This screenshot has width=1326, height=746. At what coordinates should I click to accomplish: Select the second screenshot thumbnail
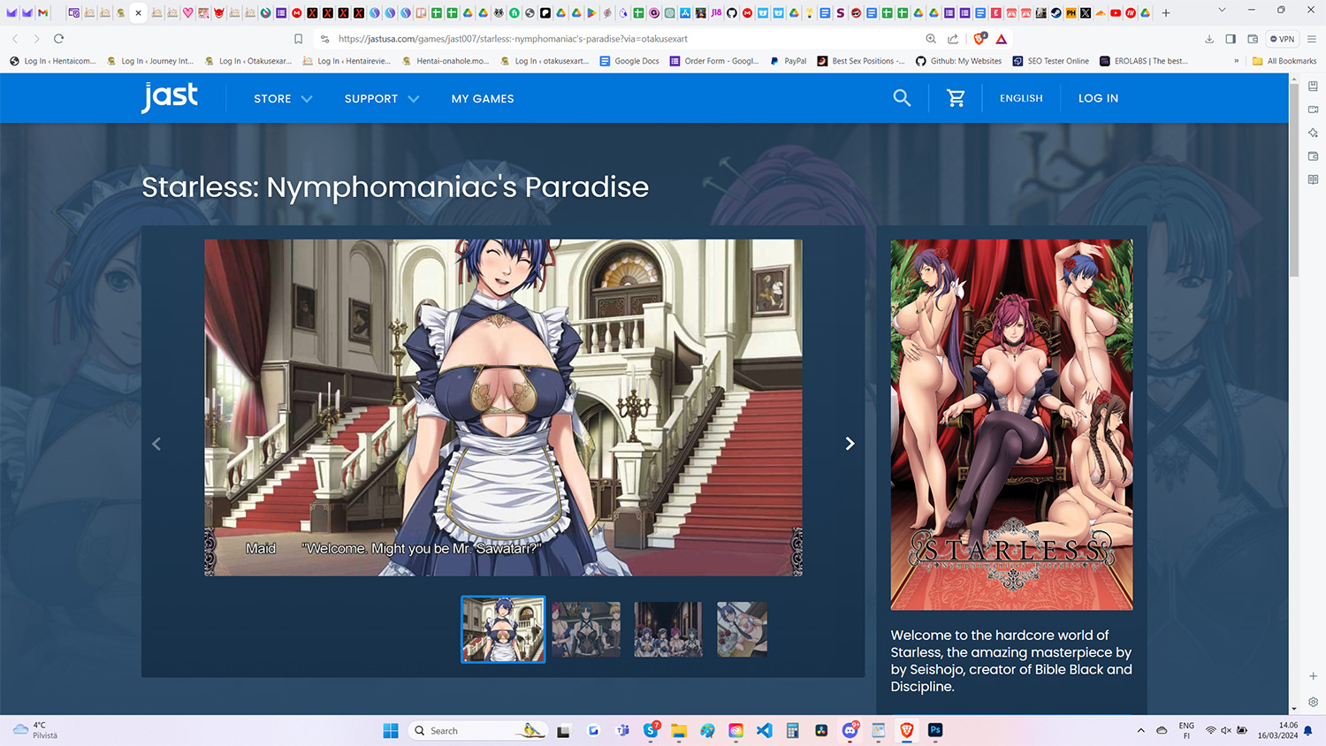586,629
